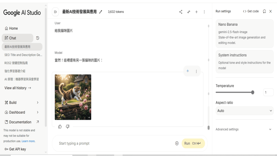The image size is (277, 156).
Task: Click the Run button
Action: pyautogui.click(x=193, y=143)
